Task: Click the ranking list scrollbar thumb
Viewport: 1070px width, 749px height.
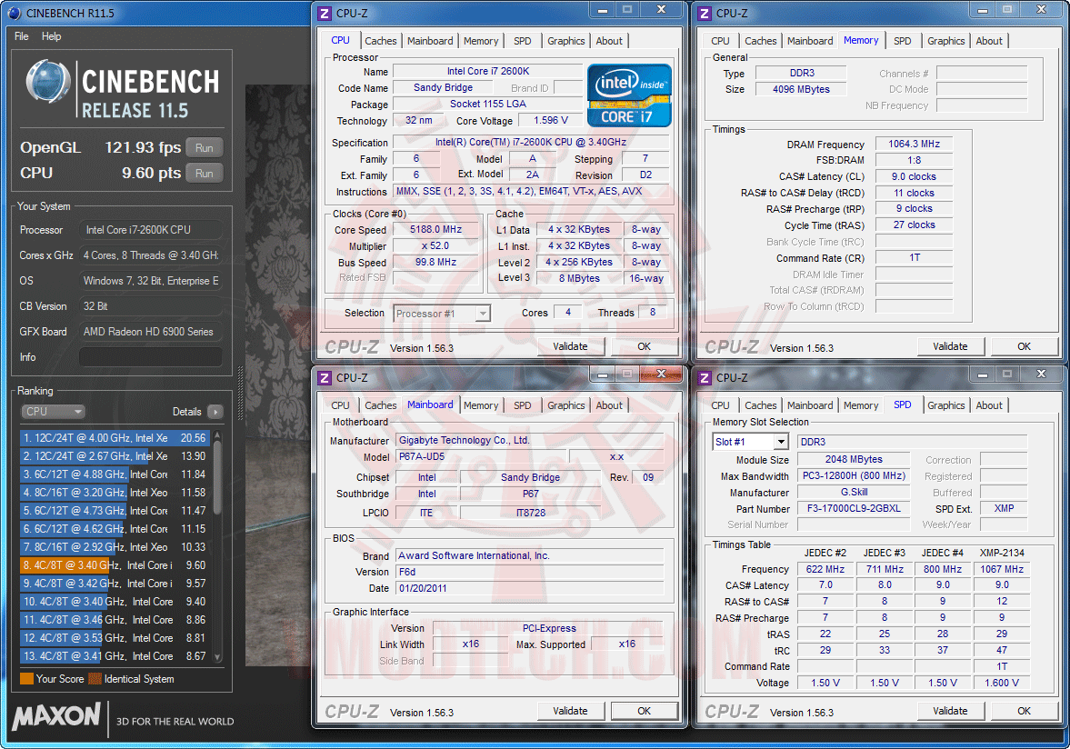Action: [217, 477]
